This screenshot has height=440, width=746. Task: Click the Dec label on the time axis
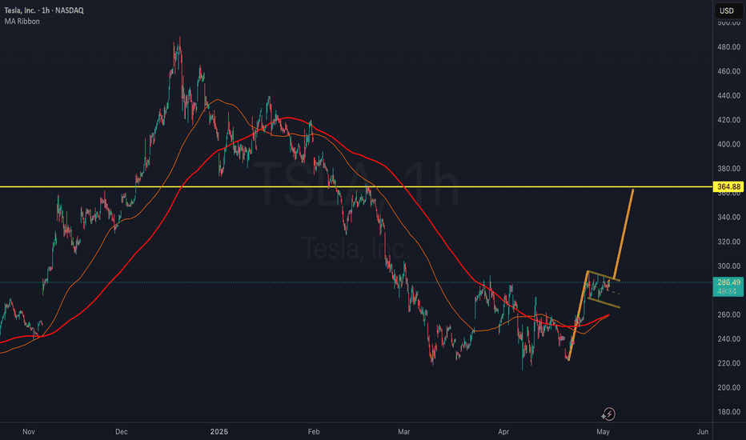pos(122,432)
